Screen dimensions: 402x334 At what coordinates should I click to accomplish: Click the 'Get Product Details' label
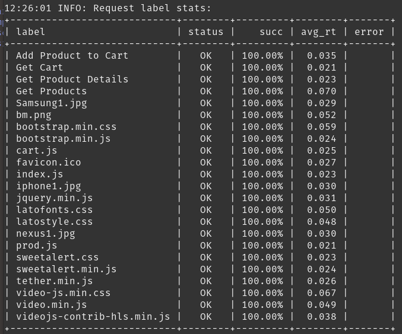coord(72,79)
